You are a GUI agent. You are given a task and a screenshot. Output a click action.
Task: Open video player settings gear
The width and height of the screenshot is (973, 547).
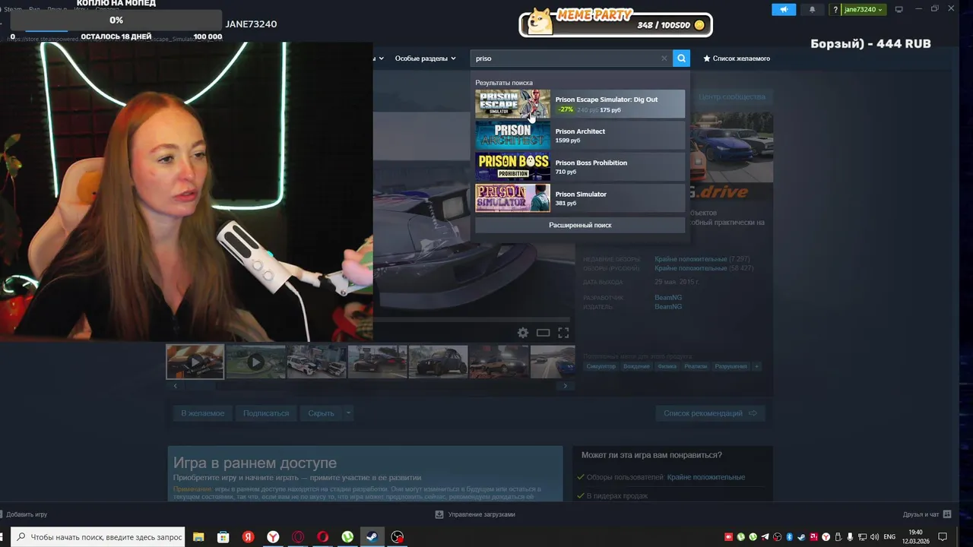(x=523, y=333)
